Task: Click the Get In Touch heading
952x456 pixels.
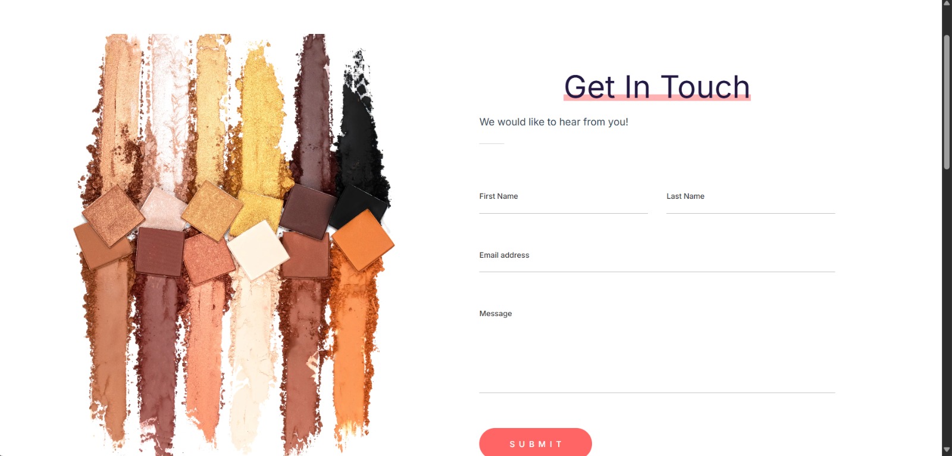Action: point(657,87)
